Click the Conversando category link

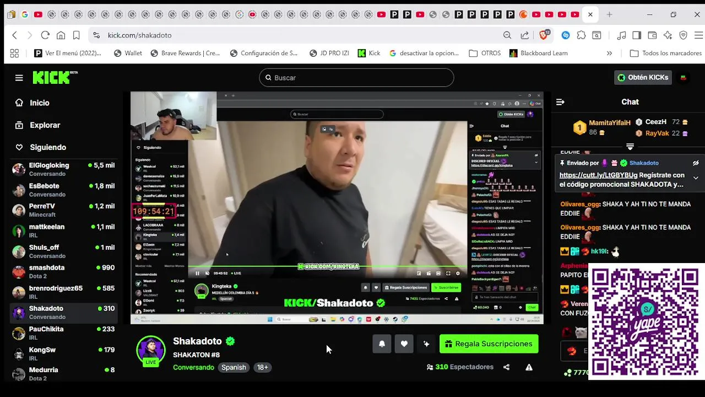click(x=193, y=367)
